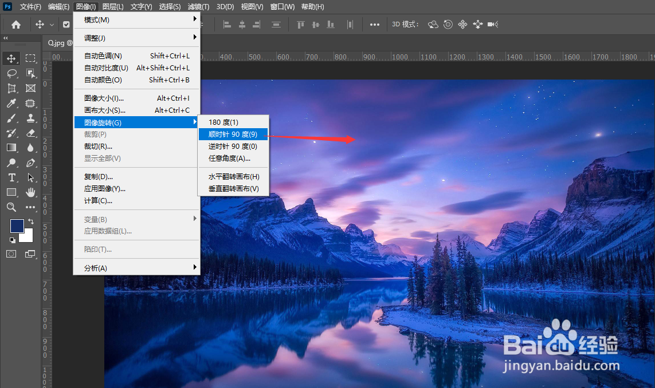Select the Pen tool

tap(30, 163)
